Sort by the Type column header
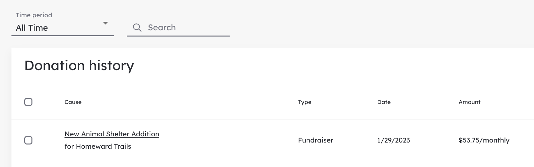This screenshot has height=167, width=534. point(305,102)
